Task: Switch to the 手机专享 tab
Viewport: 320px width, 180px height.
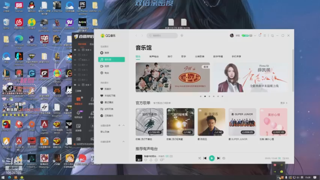Action: tap(236, 56)
